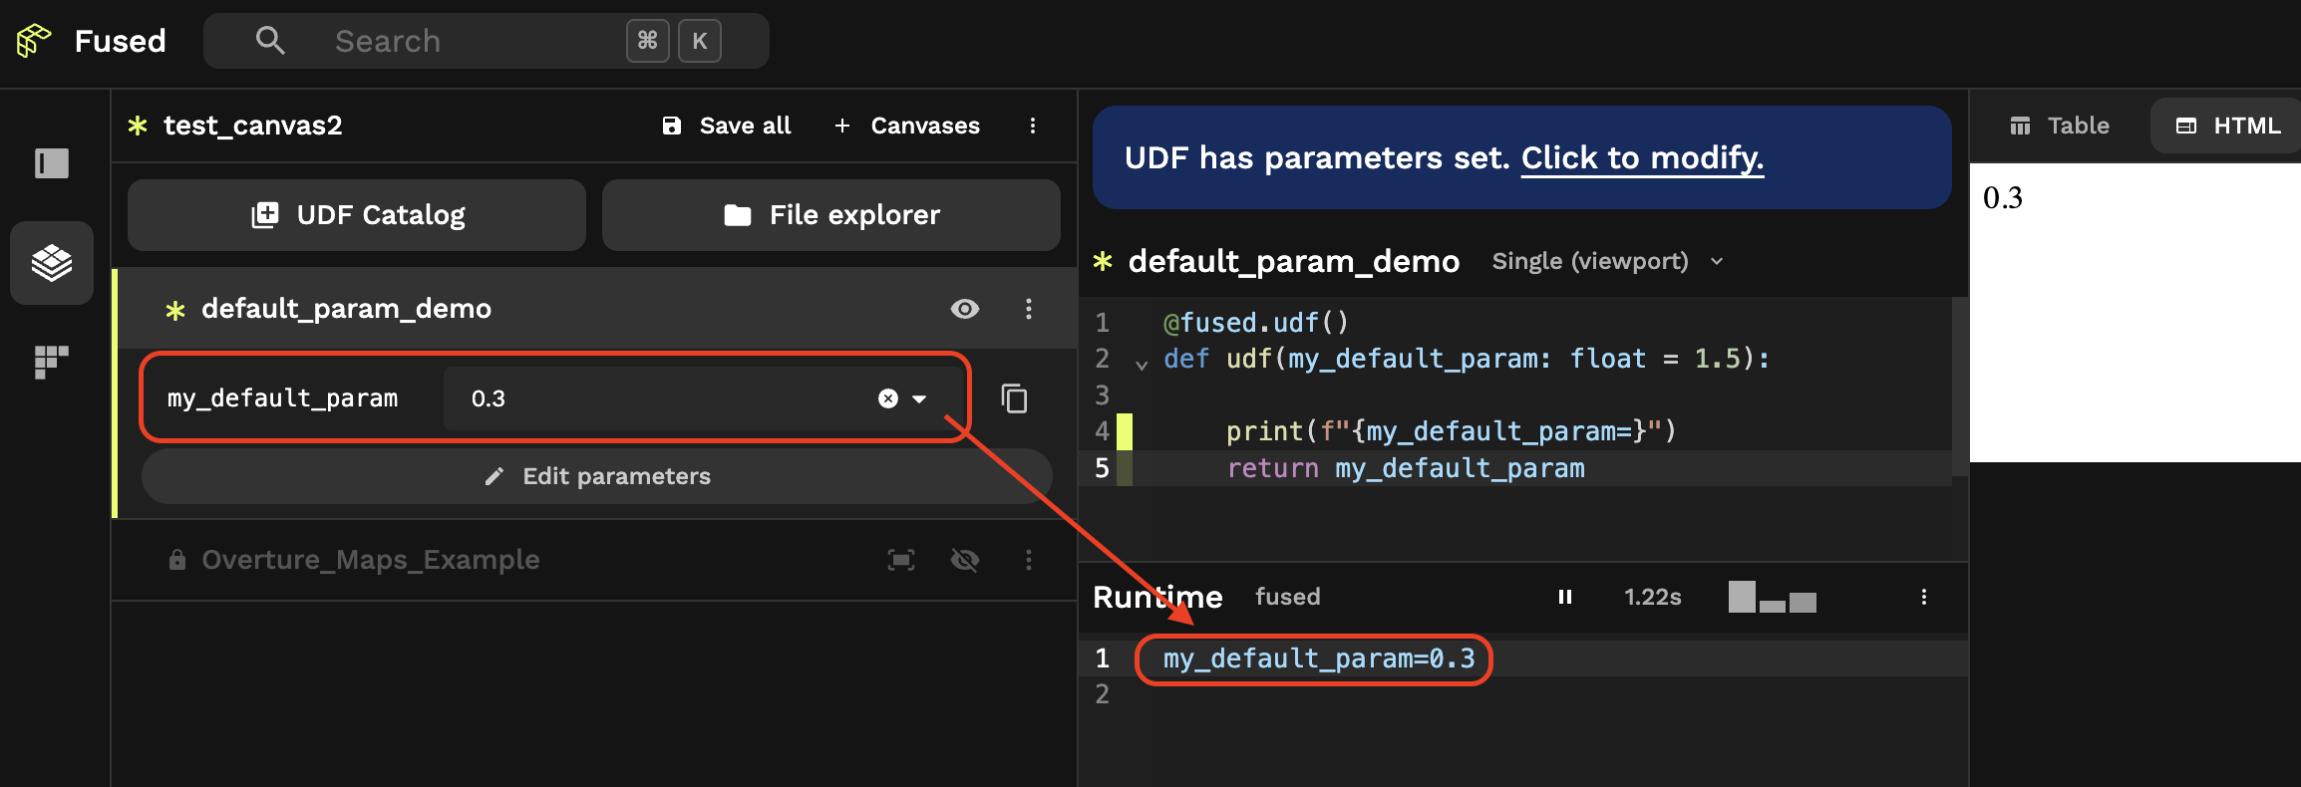The height and width of the screenshot is (787, 2301).
Task: Fit view to Overture_Maps_Example layer
Action: click(x=900, y=560)
